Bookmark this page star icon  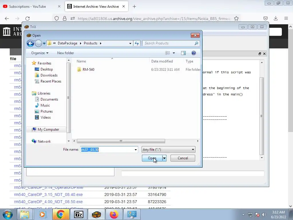236,18
